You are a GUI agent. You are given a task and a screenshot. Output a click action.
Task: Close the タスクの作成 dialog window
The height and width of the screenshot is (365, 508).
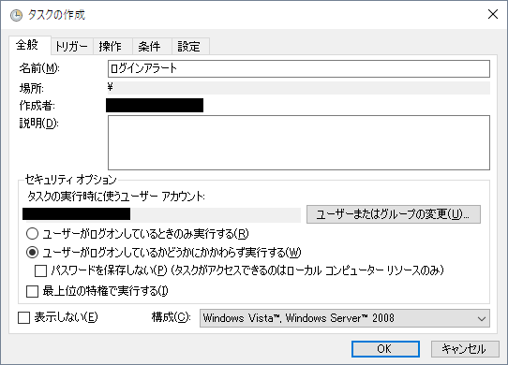(493, 14)
